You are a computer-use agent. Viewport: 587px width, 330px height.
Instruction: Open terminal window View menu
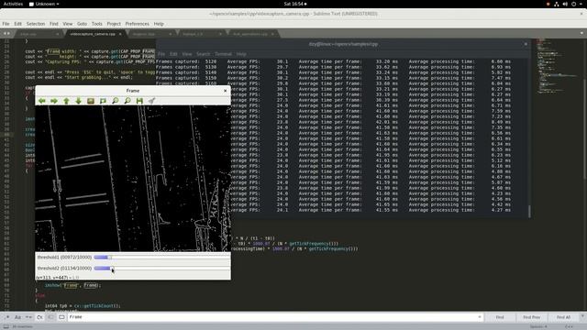pos(187,54)
